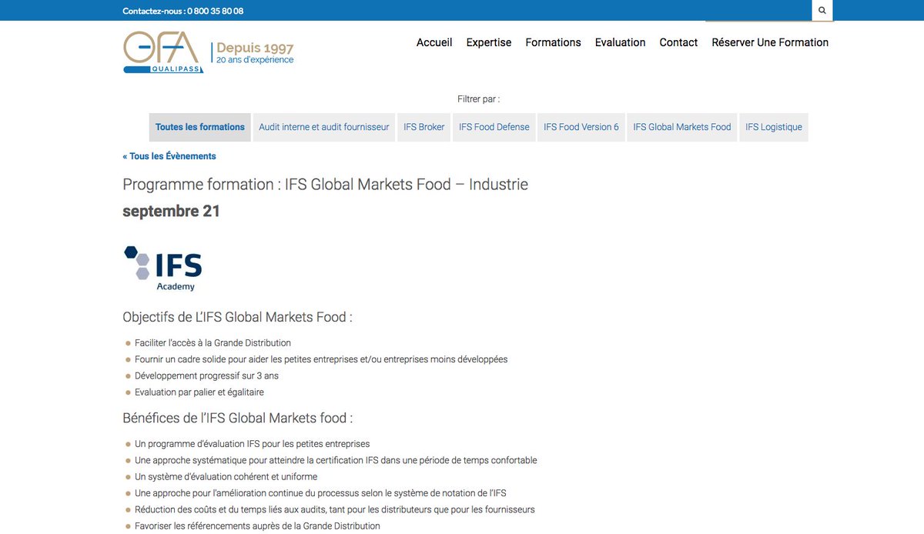Click the Contactez-nous phone number
This screenshot has width=924, height=534.
183,11
